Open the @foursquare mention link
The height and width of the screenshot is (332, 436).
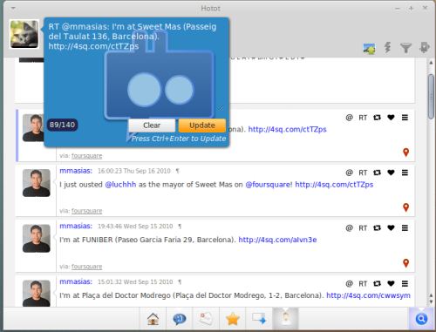click(268, 185)
